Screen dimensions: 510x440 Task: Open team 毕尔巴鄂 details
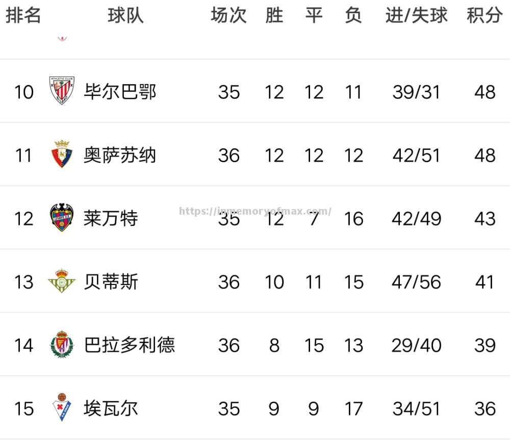120,92
